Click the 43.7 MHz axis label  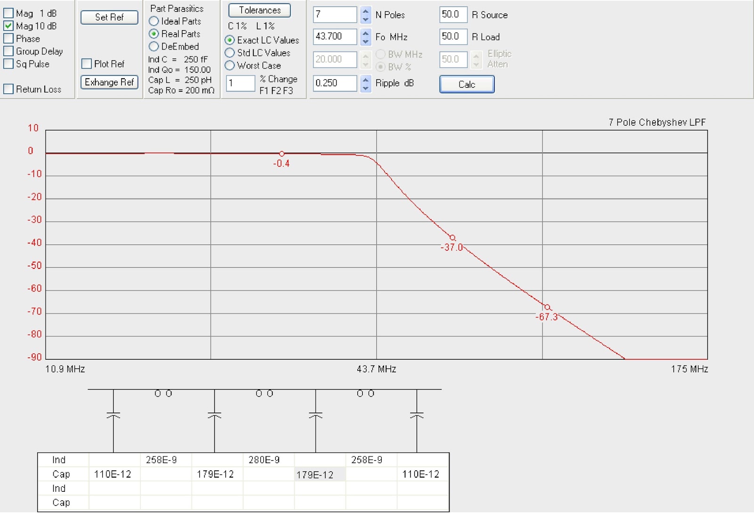377,369
